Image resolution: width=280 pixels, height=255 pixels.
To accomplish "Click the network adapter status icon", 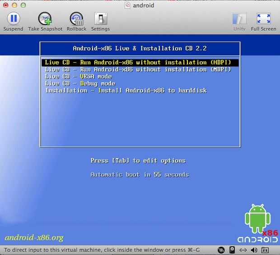I will point(243,250).
